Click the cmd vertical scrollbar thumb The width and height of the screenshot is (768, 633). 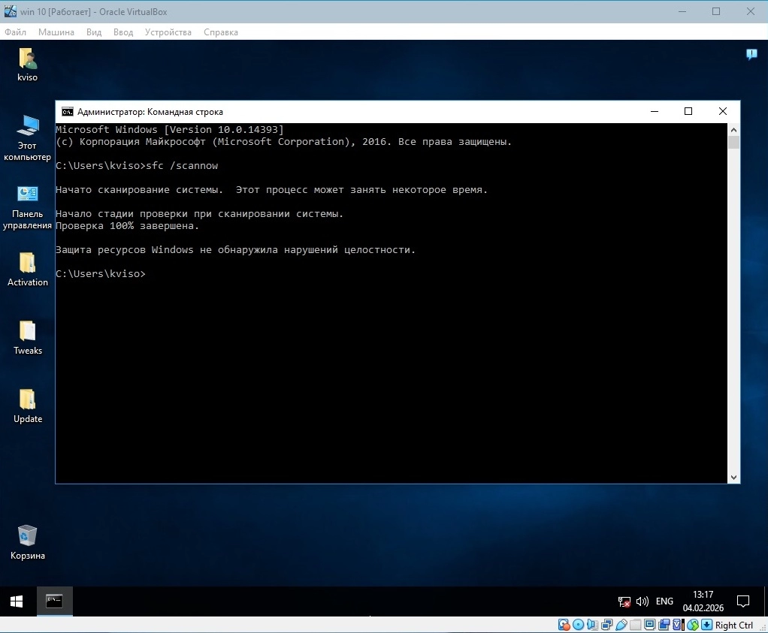click(x=733, y=142)
